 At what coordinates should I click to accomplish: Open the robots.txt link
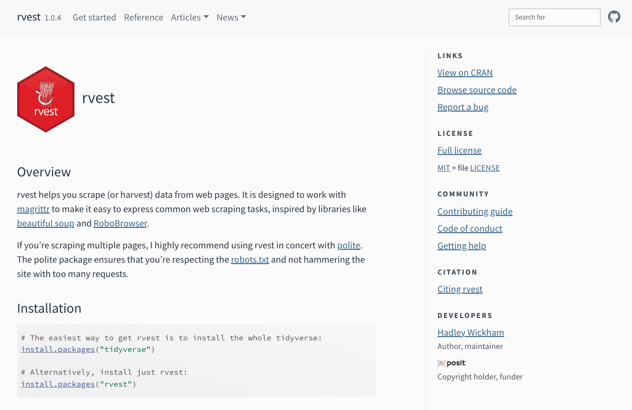(250, 260)
